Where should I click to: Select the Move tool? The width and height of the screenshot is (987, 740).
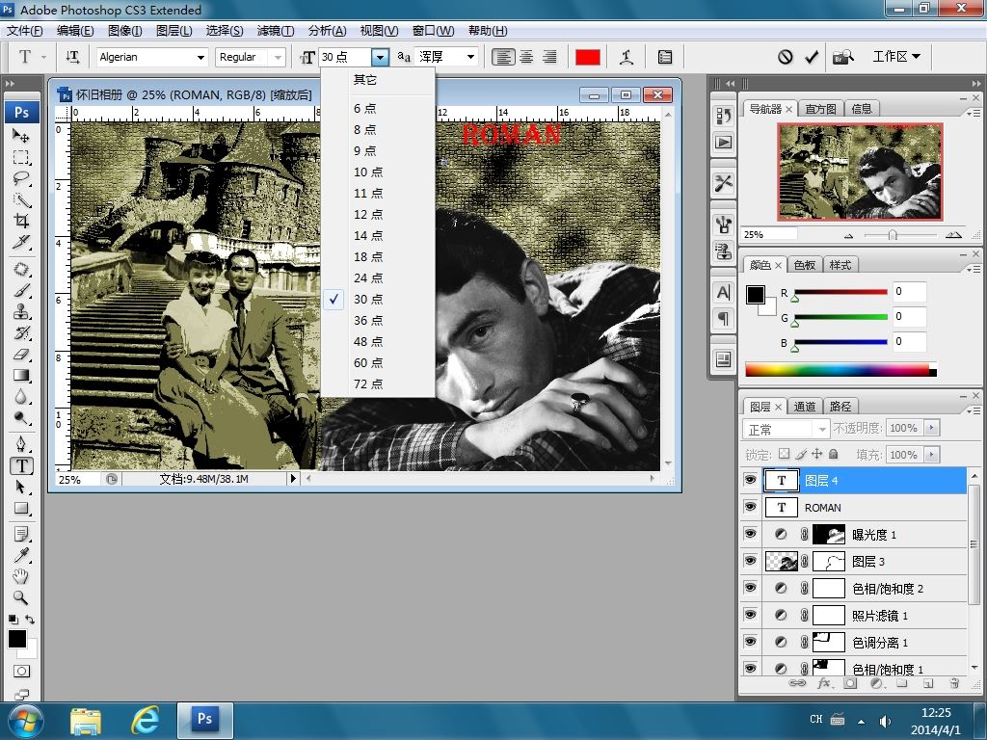coord(21,135)
